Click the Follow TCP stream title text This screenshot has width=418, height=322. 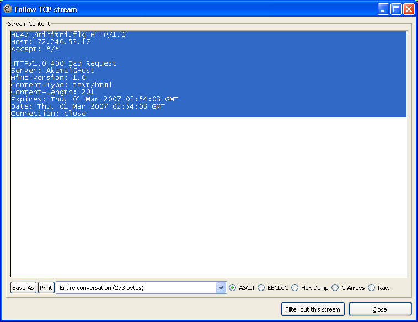tap(46, 9)
